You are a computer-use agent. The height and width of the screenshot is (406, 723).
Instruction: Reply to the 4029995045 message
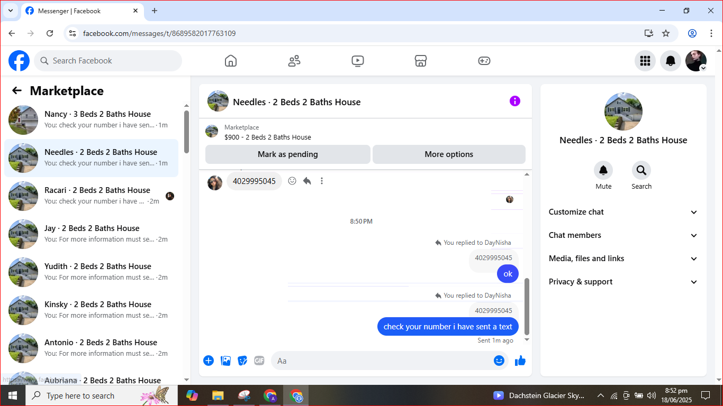(x=307, y=181)
